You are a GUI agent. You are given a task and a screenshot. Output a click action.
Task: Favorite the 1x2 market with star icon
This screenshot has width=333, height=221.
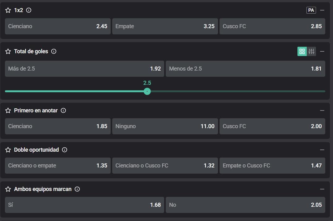click(8, 10)
